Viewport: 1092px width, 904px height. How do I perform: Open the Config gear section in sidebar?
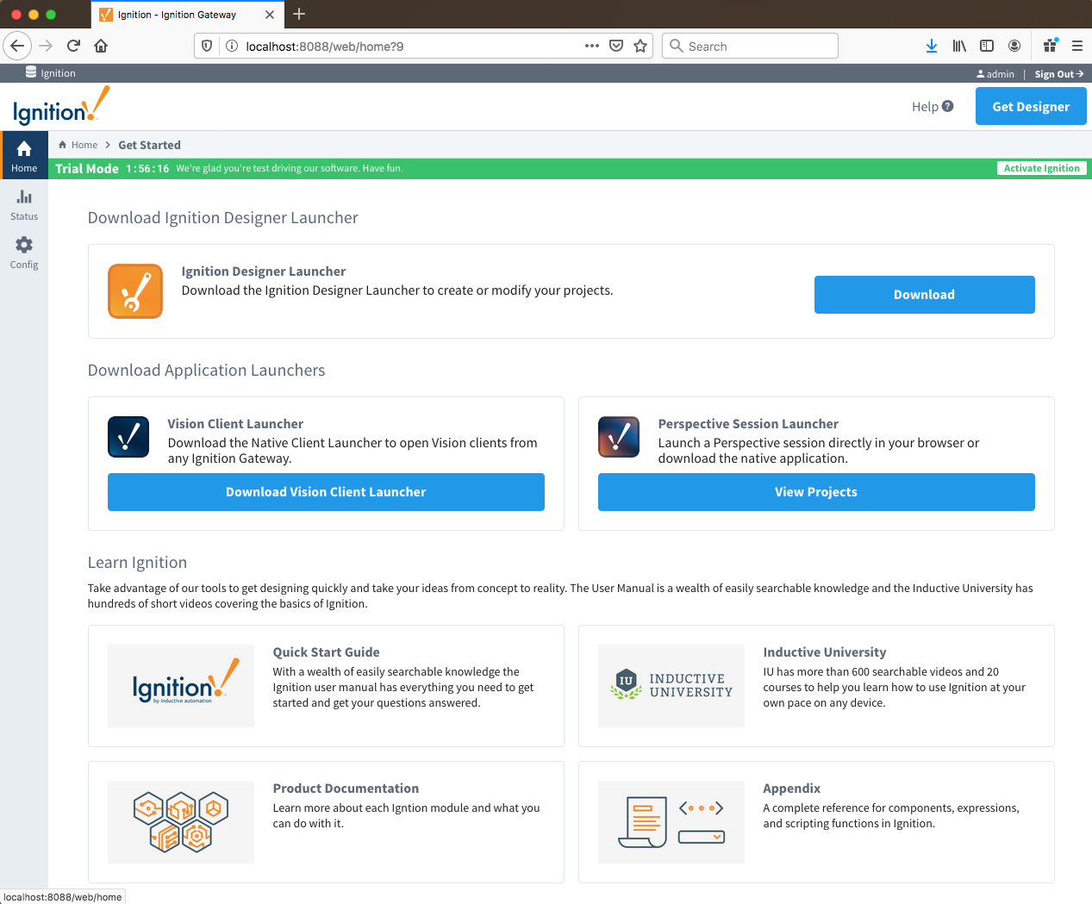24,252
